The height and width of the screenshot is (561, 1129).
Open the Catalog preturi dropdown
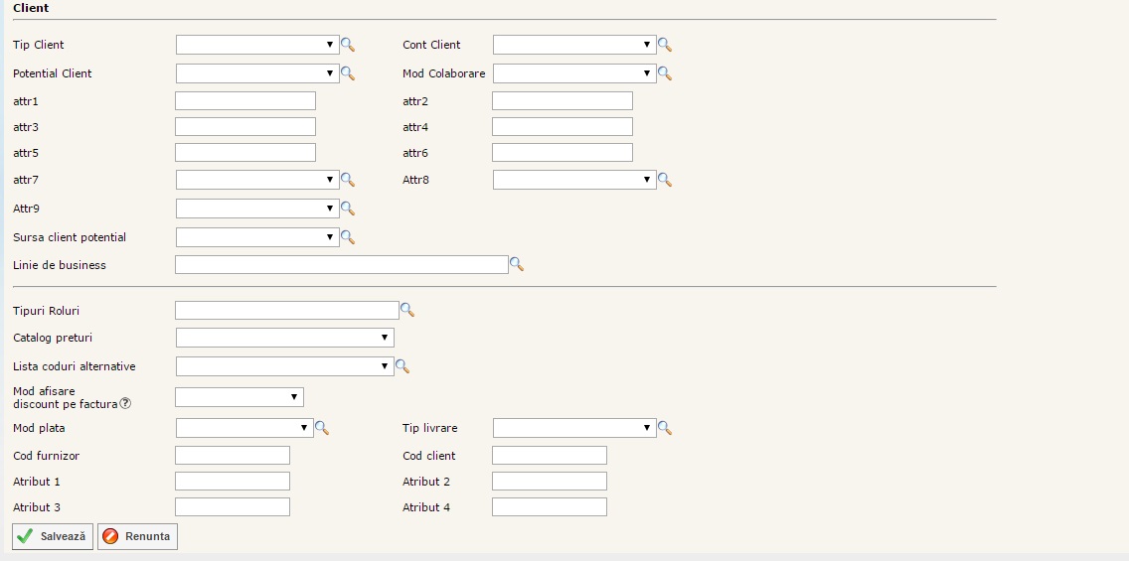pos(284,338)
